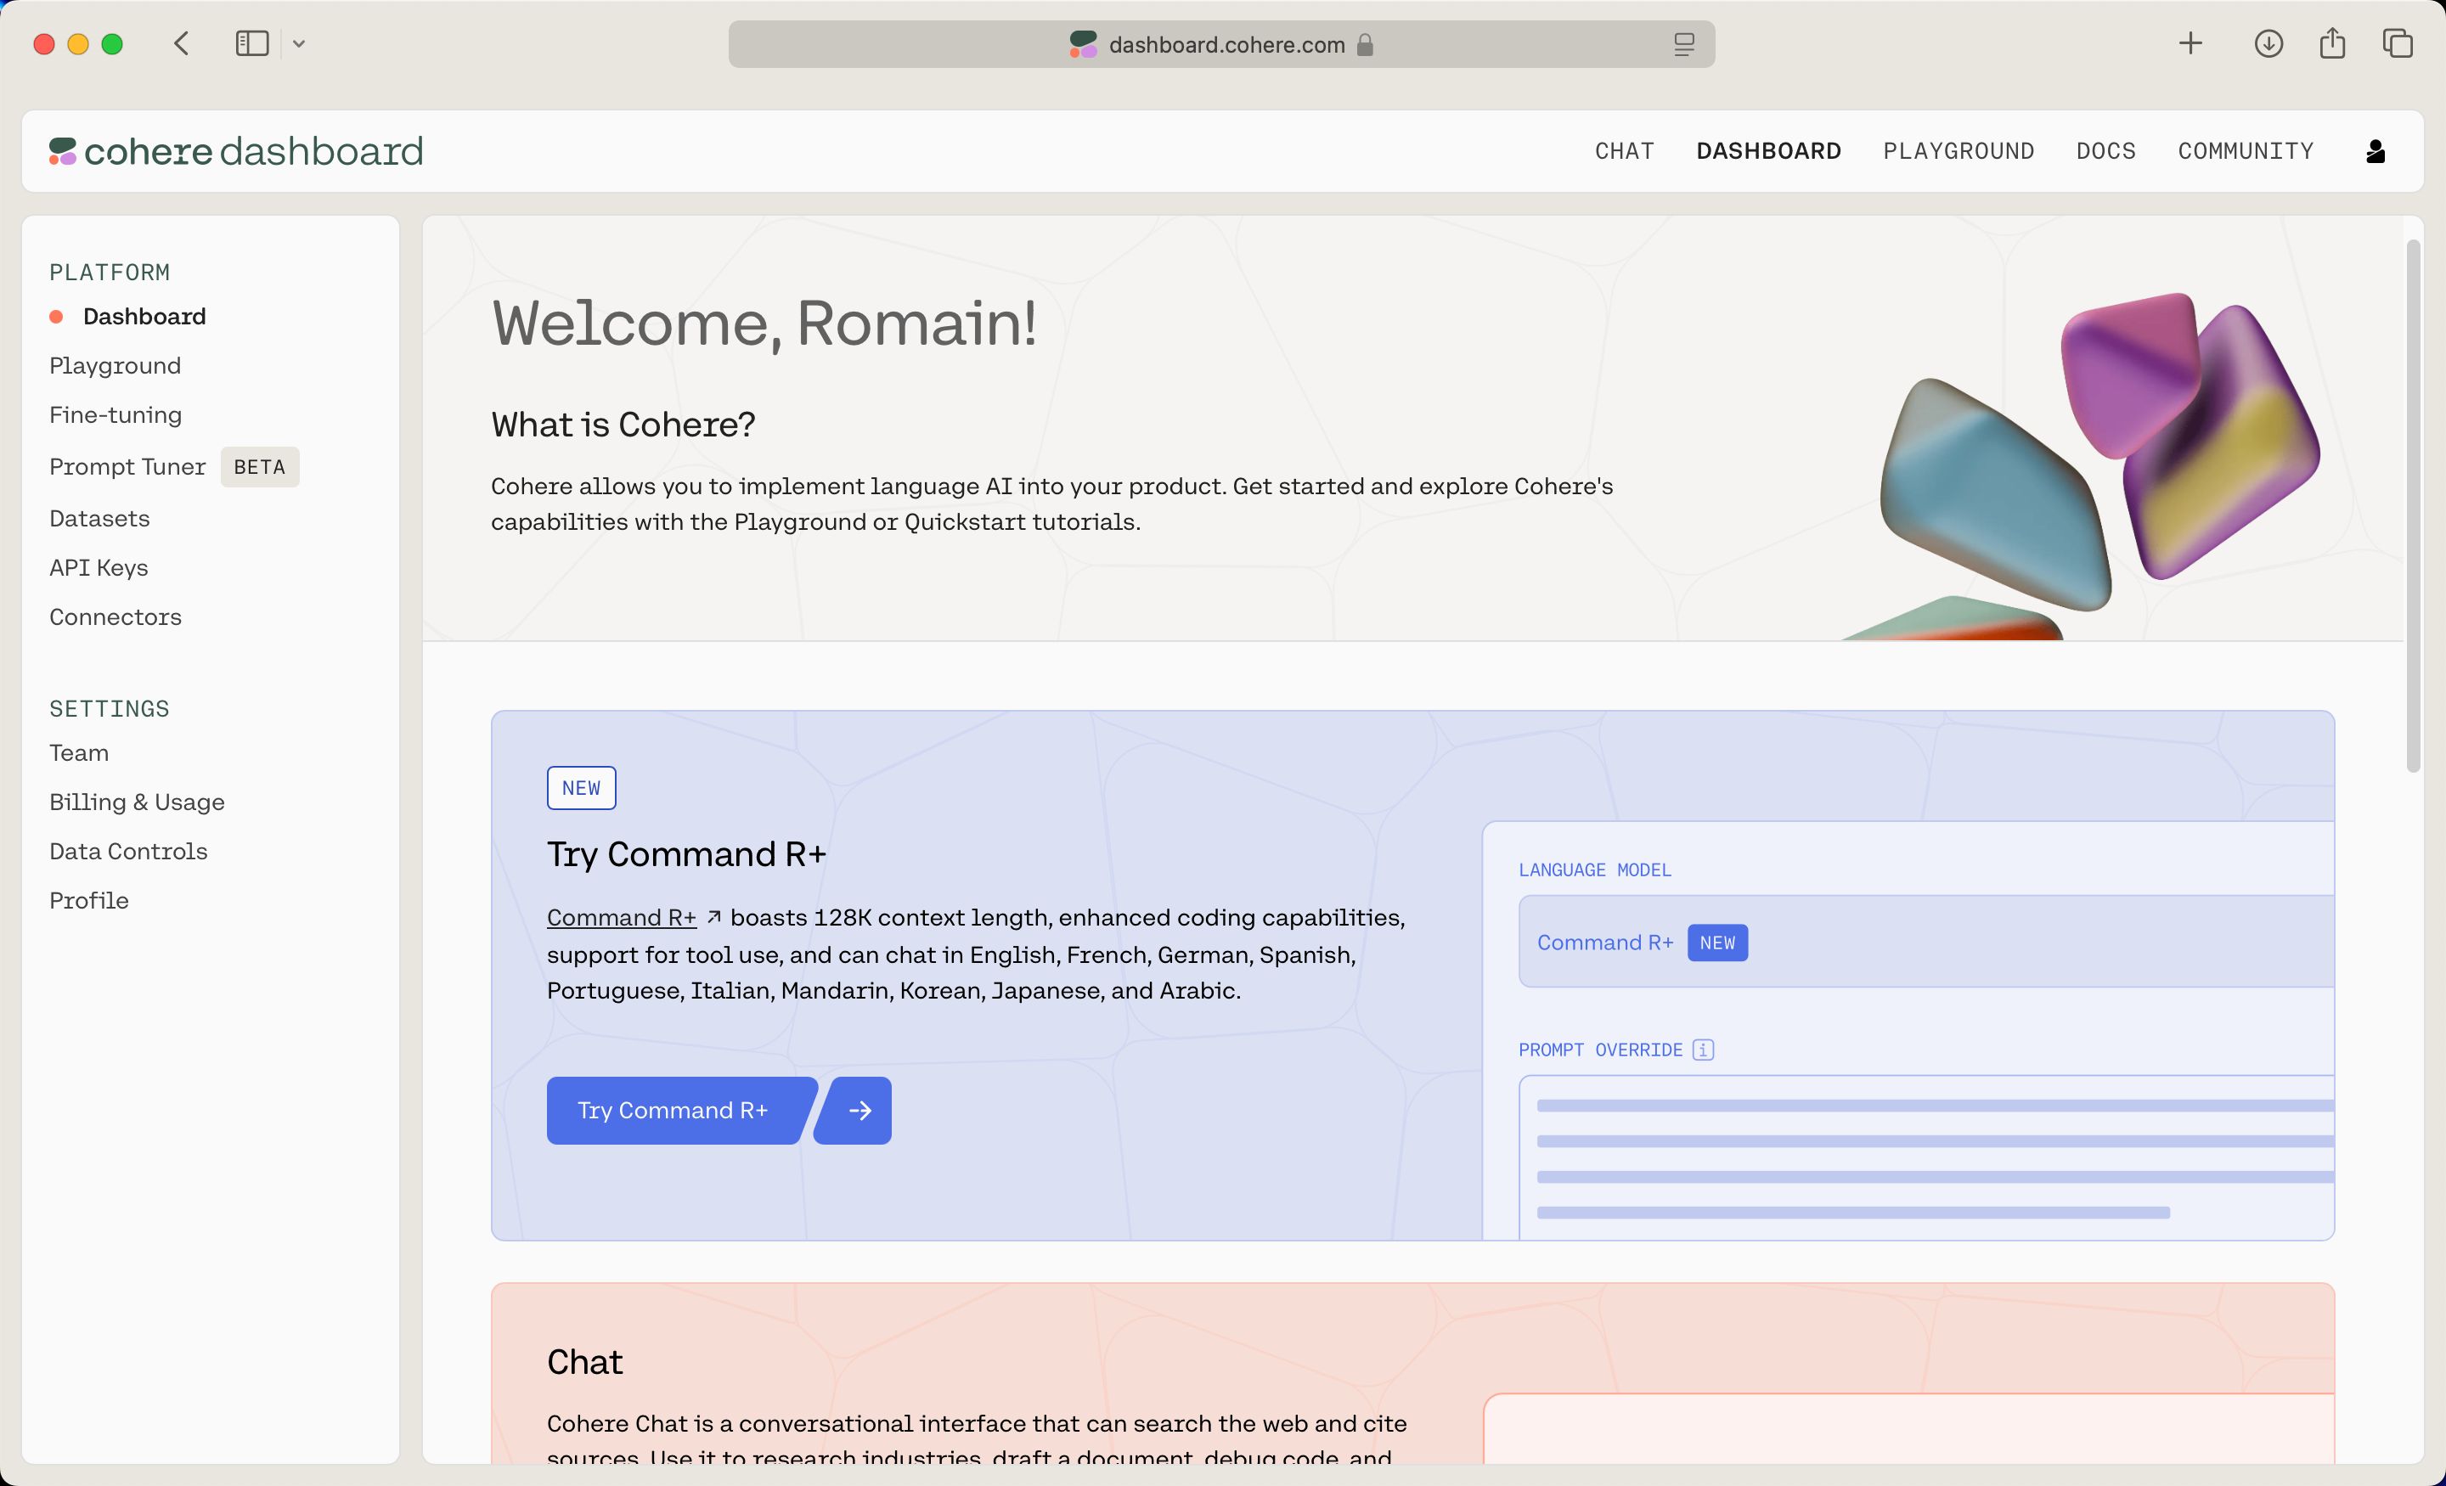Open the Billing & Usage settings page
Viewport: 2446px width, 1486px height.
tap(136, 800)
